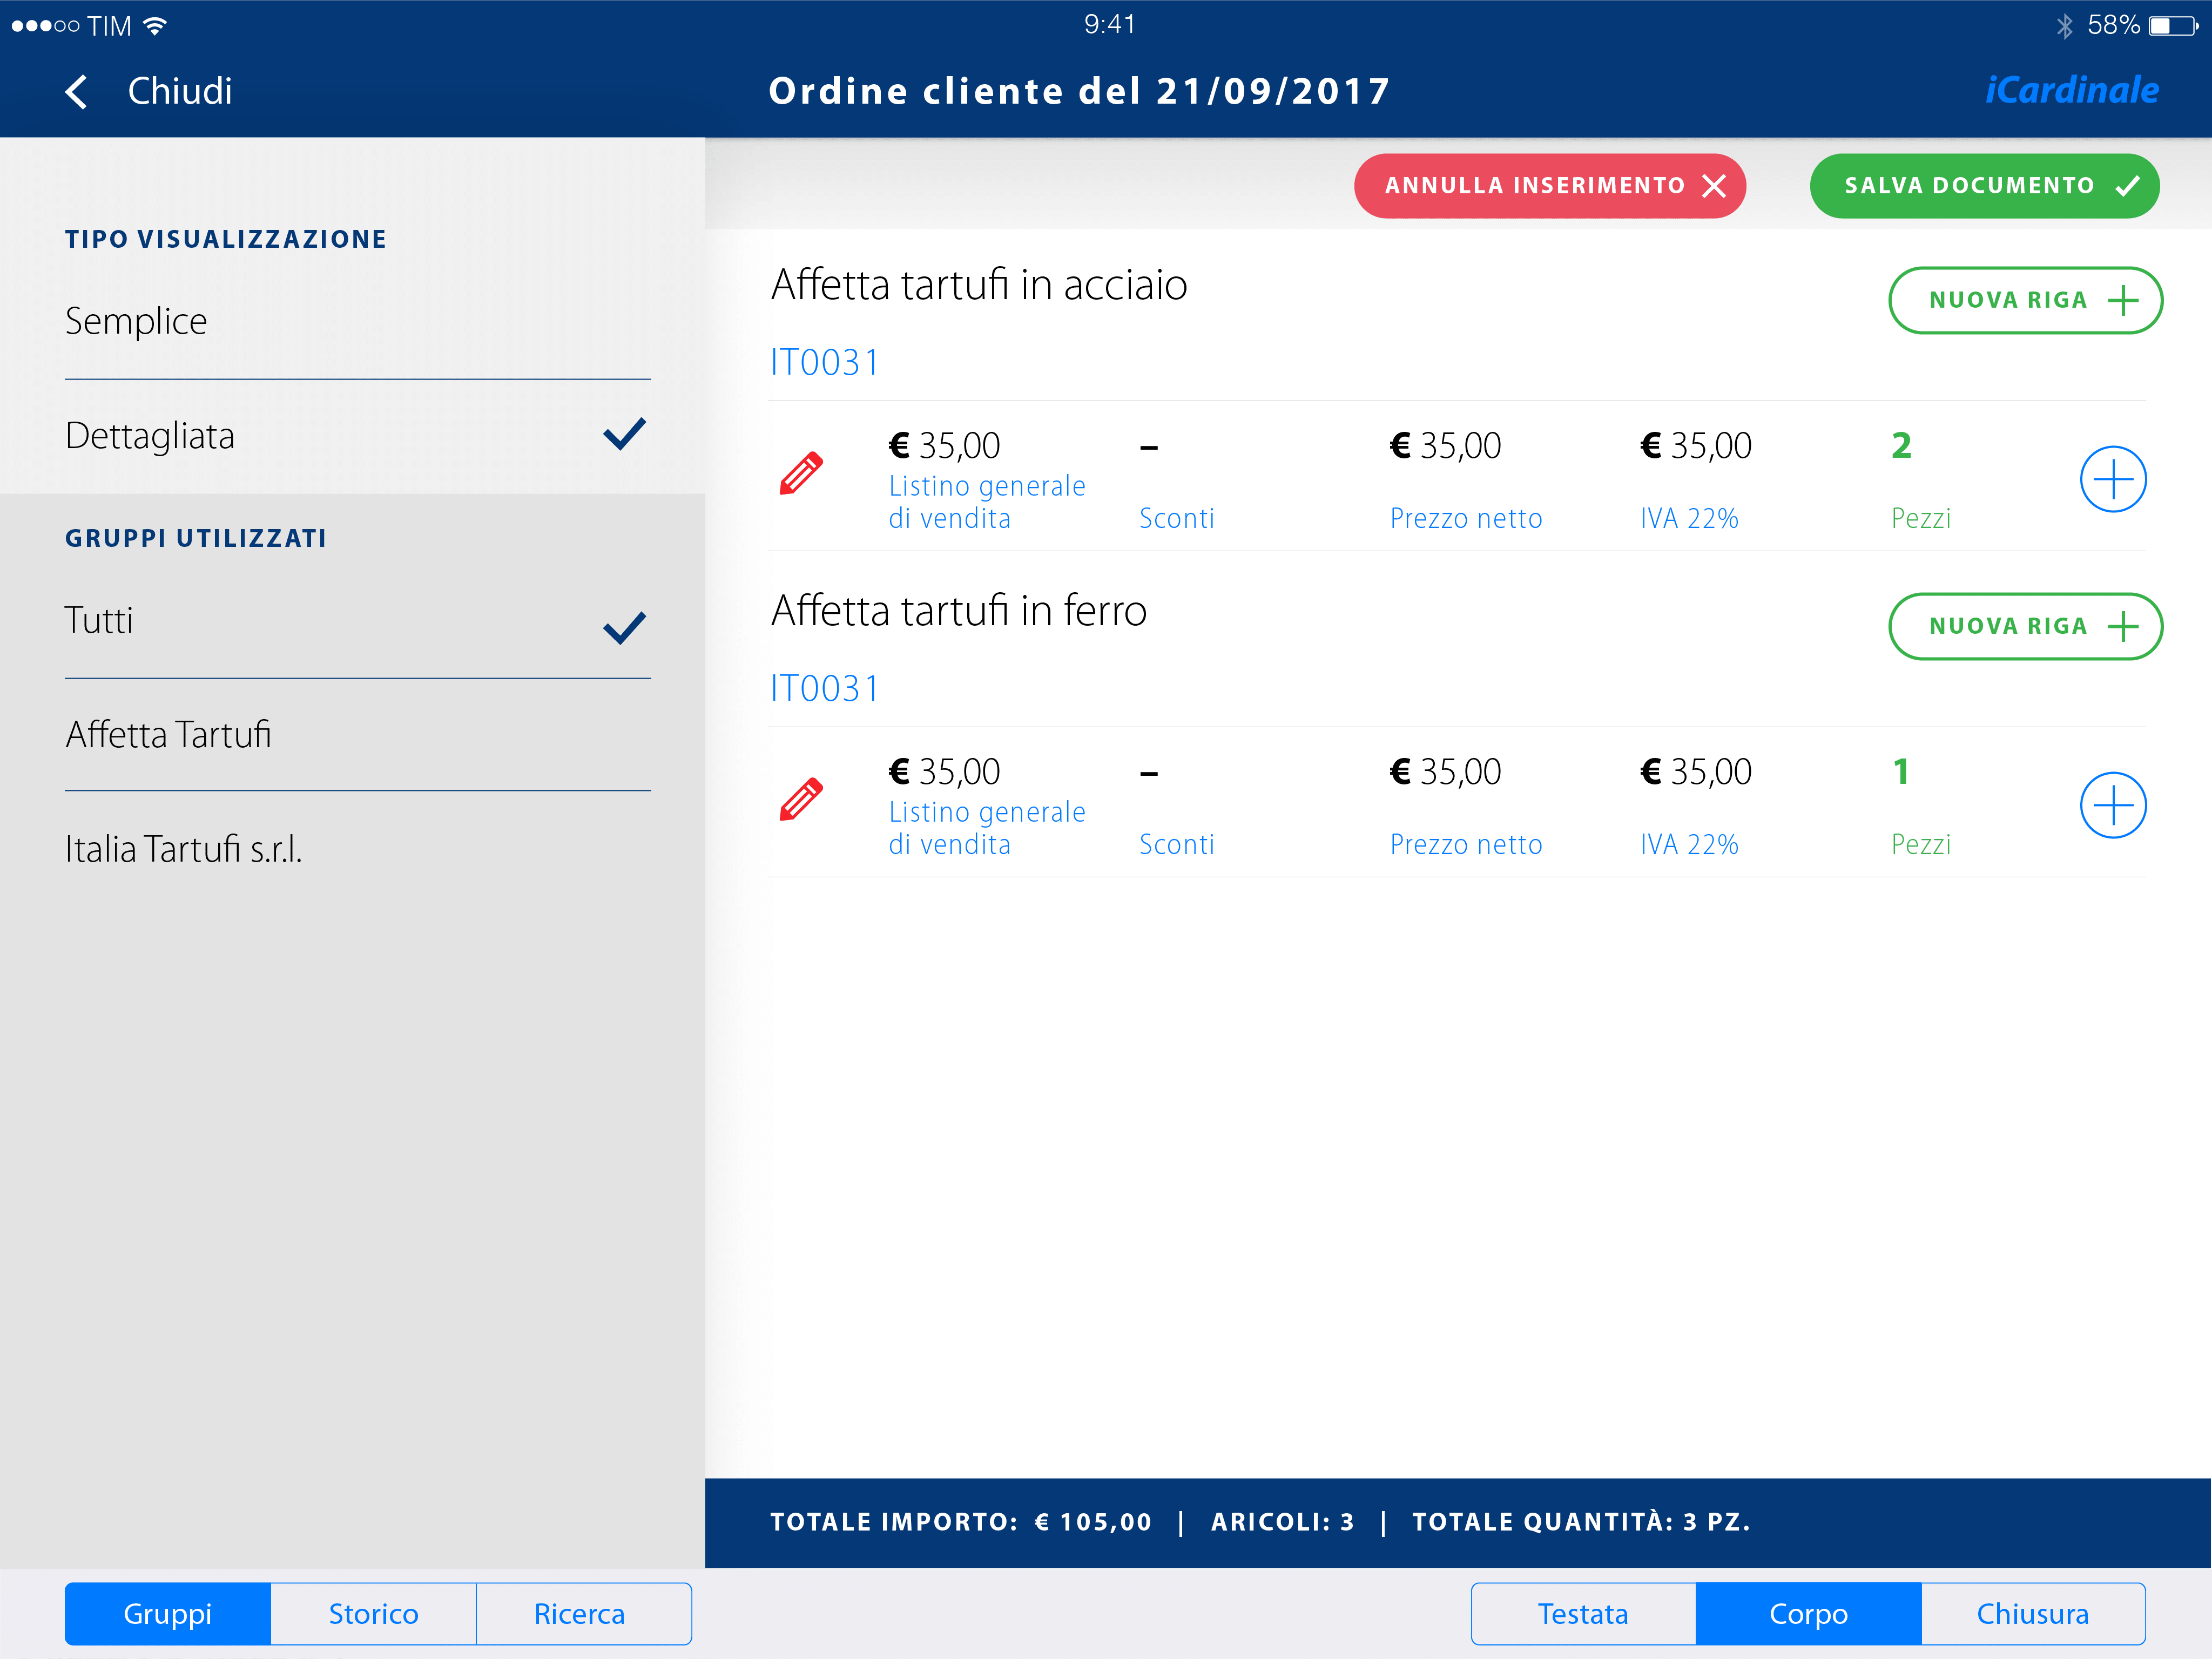Screen dimensions: 2212x1659
Task: Cancel entry with Annulla Inserimento button
Action: point(1549,186)
